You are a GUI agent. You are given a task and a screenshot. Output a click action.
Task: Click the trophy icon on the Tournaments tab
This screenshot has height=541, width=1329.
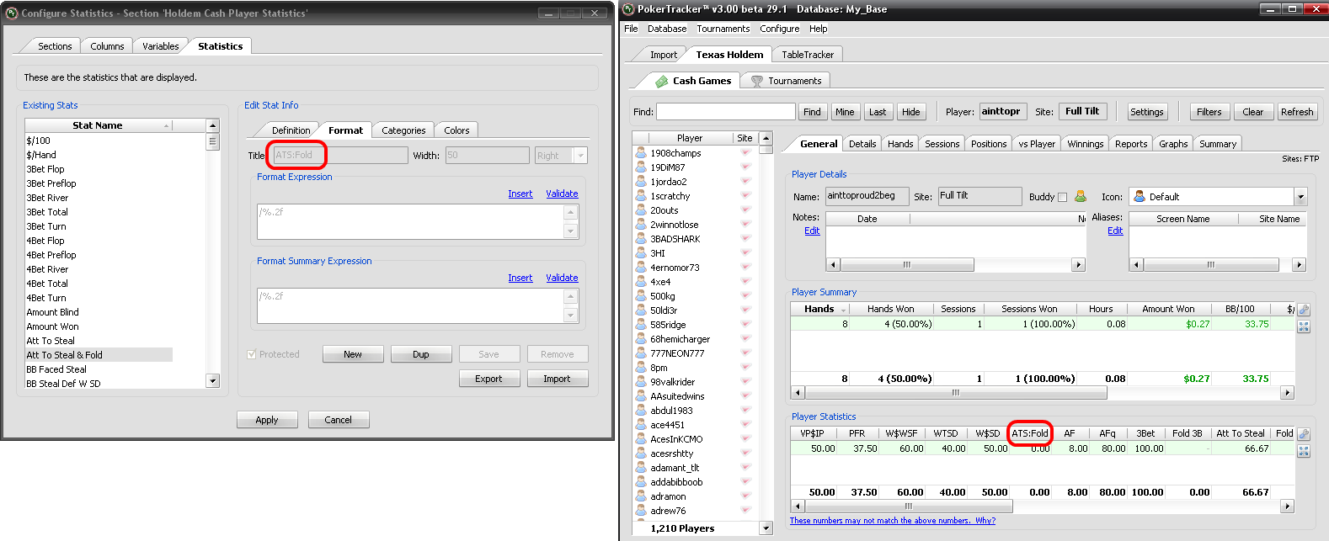756,82
